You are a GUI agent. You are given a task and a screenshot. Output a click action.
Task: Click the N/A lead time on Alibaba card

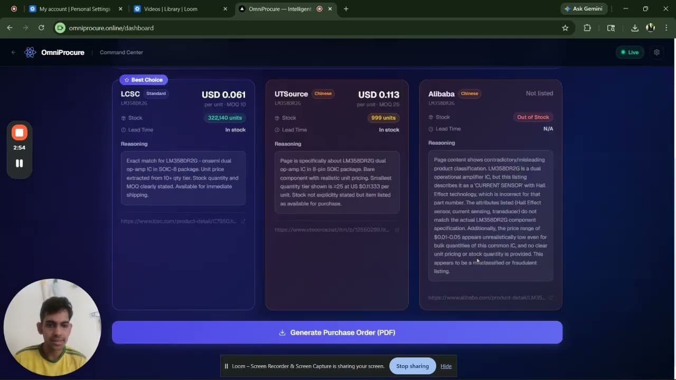click(x=548, y=129)
